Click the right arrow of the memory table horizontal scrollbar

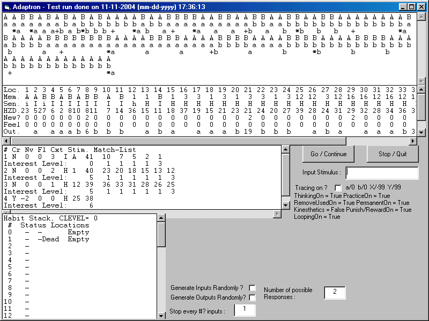[413, 141]
